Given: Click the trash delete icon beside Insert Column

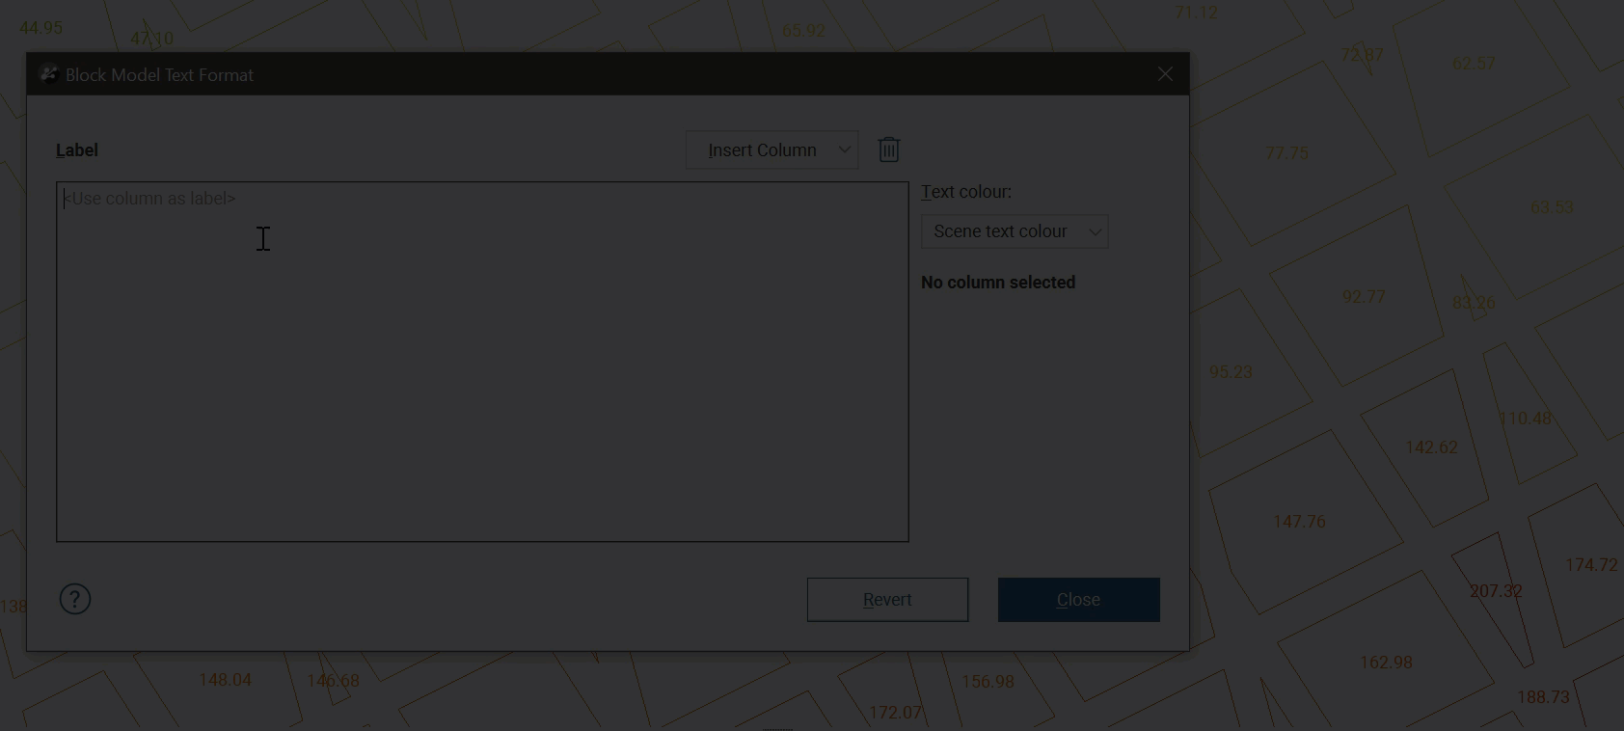Looking at the screenshot, I should tap(889, 149).
